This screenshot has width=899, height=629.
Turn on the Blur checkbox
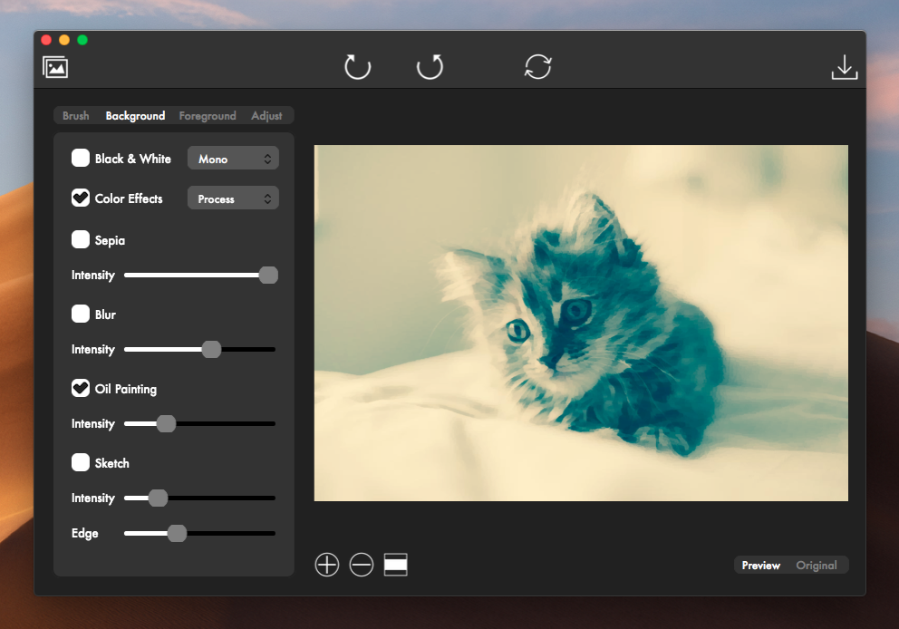pos(81,314)
